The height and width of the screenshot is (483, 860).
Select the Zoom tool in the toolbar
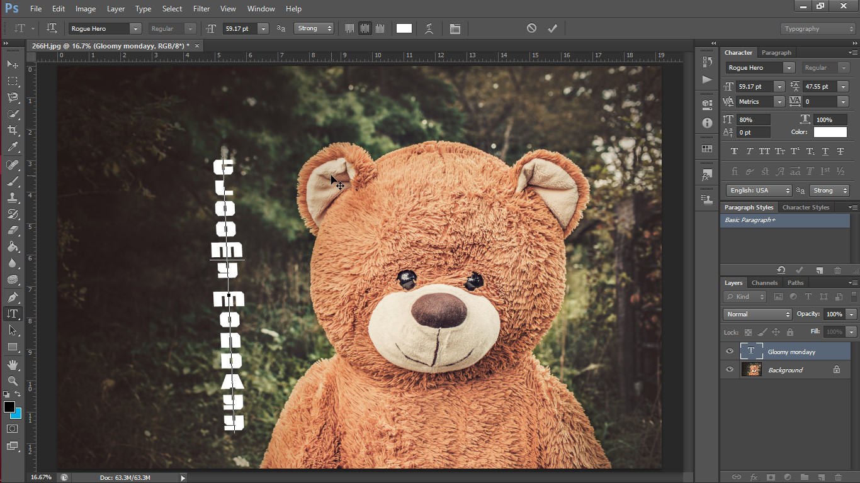[13, 380]
